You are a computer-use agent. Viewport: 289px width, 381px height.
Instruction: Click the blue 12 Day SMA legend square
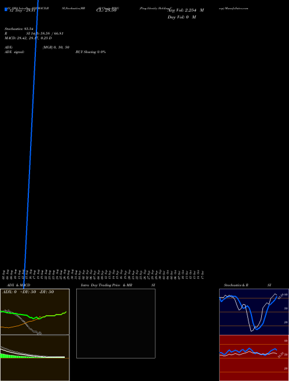click(x=6, y=9)
